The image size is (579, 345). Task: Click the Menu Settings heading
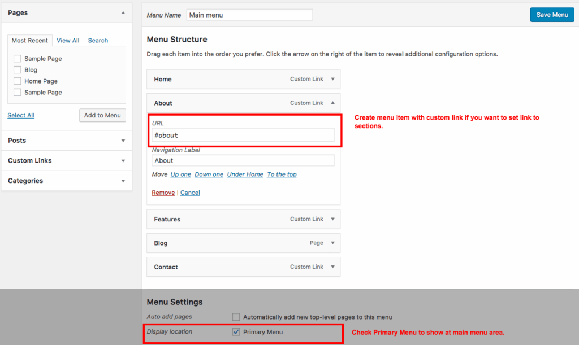click(175, 302)
